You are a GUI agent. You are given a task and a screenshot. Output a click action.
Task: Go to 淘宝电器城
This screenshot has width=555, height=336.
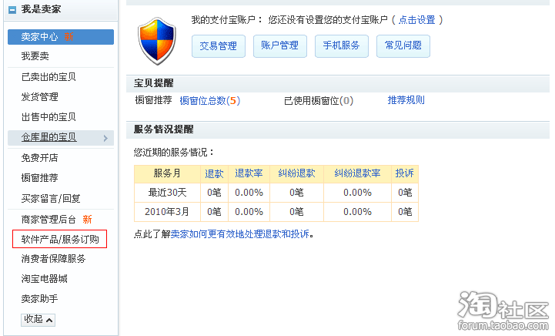tap(44, 279)
